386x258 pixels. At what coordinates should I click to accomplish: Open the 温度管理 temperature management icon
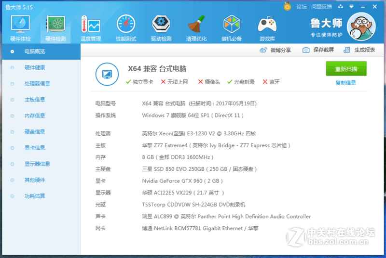91,28
